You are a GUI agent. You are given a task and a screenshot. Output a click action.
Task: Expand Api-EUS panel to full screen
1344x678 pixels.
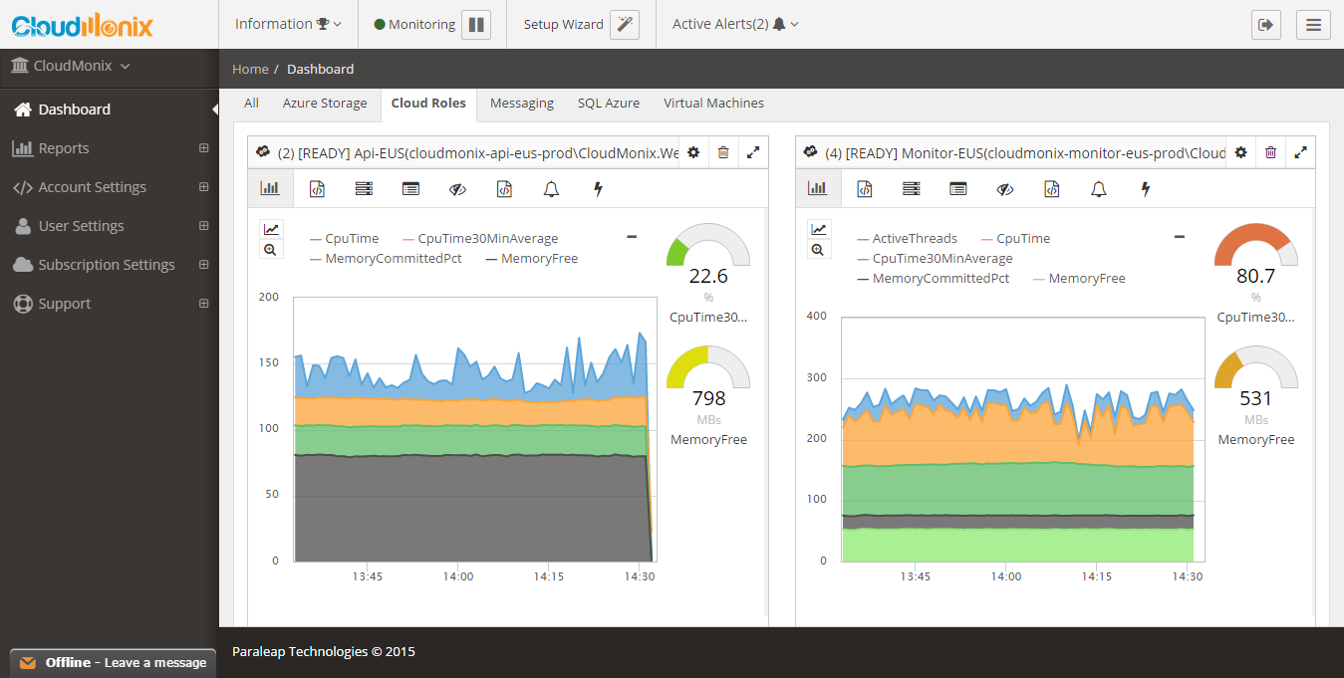753,152
